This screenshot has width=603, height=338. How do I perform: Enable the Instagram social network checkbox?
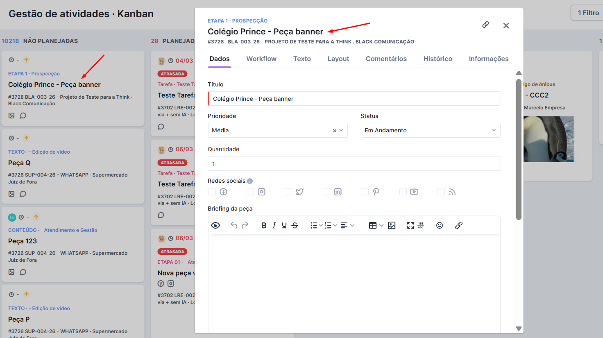[250, 192]
